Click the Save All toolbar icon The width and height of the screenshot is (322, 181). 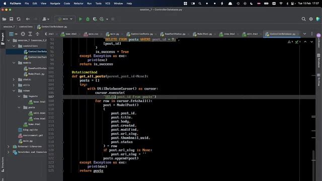click(11, 19)
